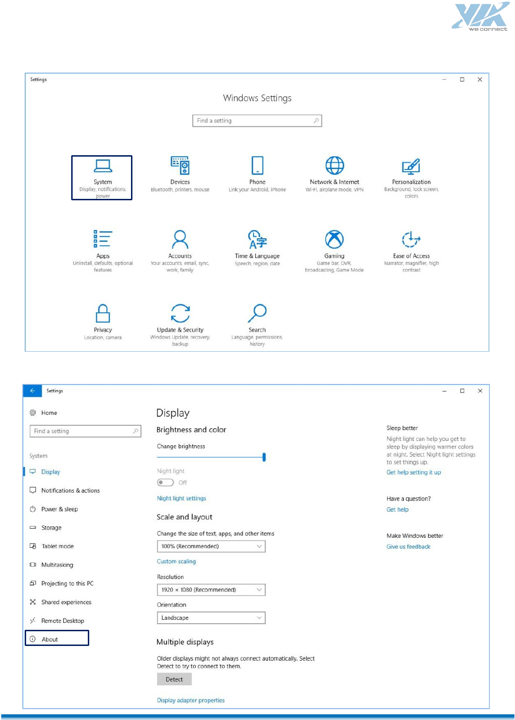Select Tablet mode in sidebar
This screenshot has width=515, height=720.
(57, 546)
